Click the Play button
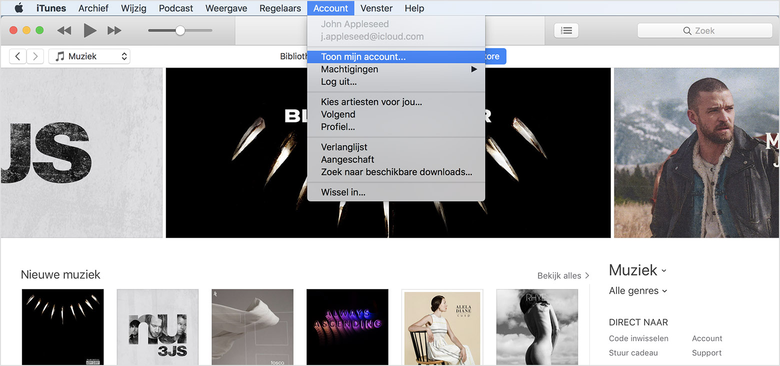This screenshot has height=366, width=780. [90, 30]
